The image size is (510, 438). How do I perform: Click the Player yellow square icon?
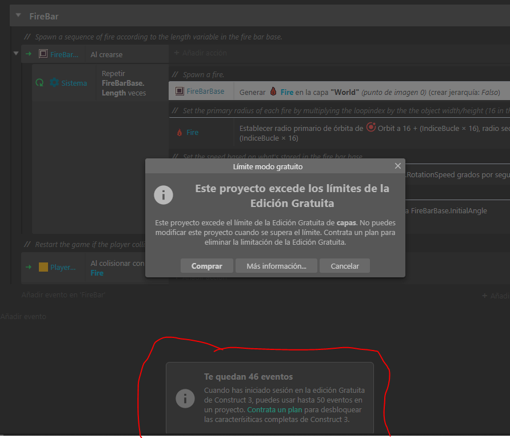[43, 267]
